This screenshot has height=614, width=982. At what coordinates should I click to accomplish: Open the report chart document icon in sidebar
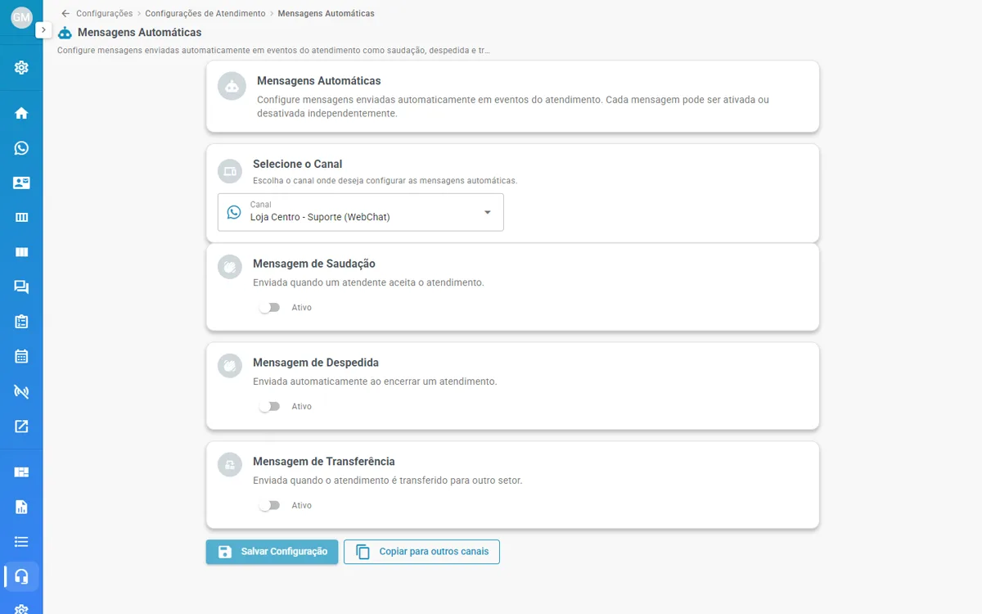pyautogui.click(x=21, y=507)
